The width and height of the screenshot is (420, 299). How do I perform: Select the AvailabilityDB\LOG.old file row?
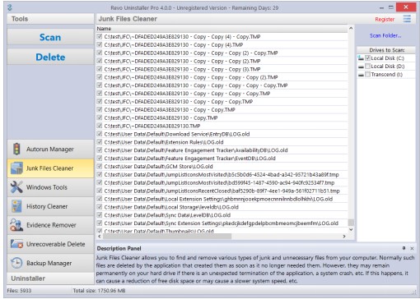[x=222, y=150]
